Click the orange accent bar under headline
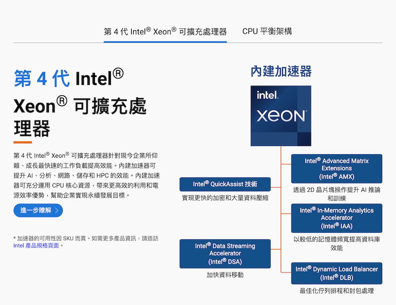This screenshot has width=396, height=305. pos(23,142)
